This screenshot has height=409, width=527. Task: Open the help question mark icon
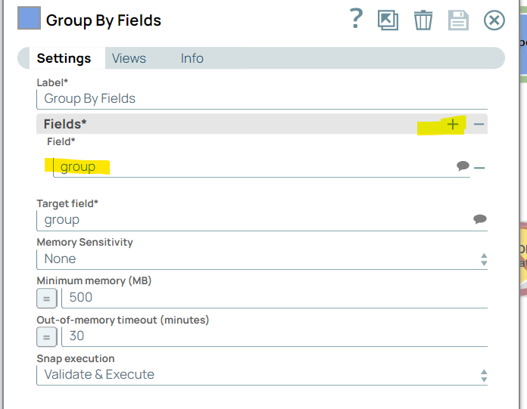(357, 20)
